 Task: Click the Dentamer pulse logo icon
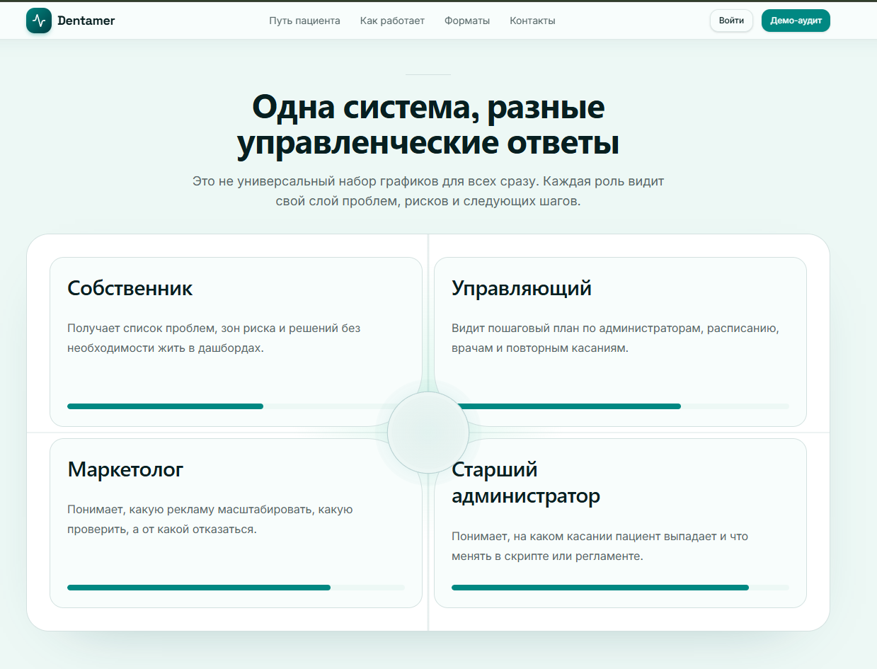pos(39,21)
